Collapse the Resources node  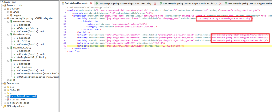1,83
